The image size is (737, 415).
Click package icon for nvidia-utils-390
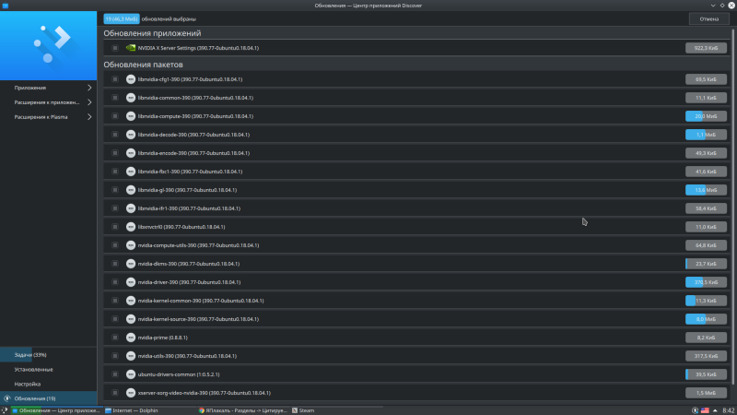[x=131, y=356]
